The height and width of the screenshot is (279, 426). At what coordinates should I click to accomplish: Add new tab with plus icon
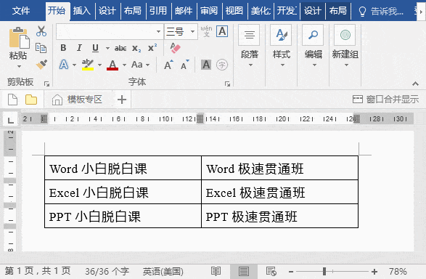click(x=122, y=100)
